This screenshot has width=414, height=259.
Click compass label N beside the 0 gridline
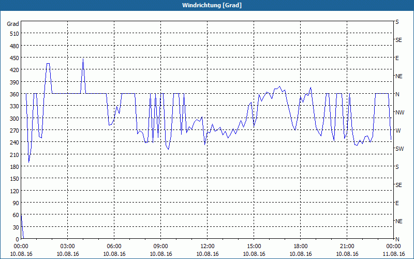[397, 239]
